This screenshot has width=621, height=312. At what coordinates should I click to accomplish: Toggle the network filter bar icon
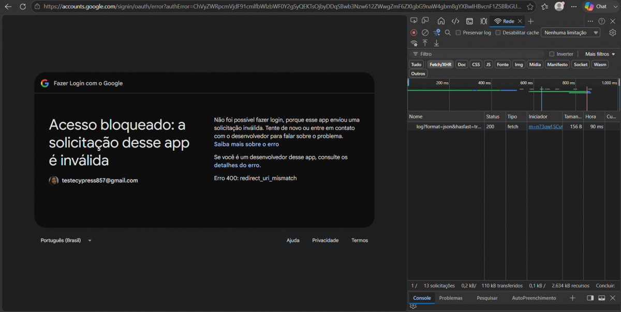(437, 33)
